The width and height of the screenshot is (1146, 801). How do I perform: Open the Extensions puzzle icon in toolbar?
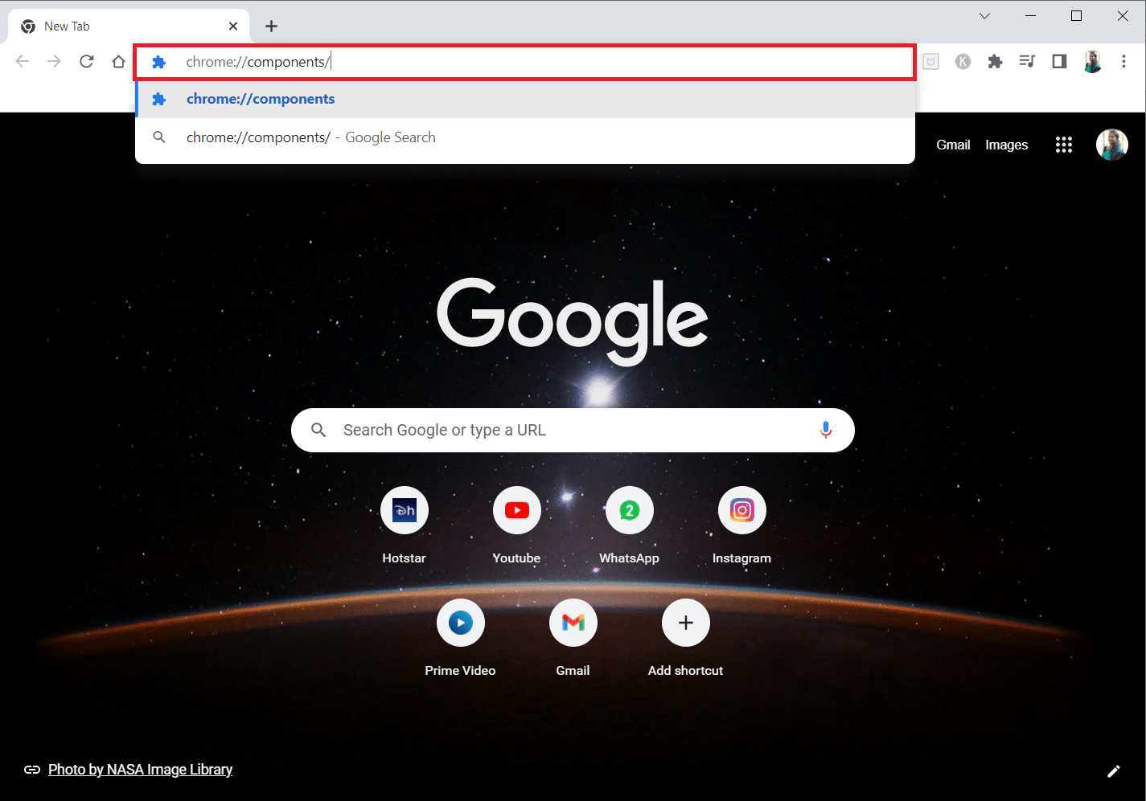pyautogui.click(x=995, y=61)
